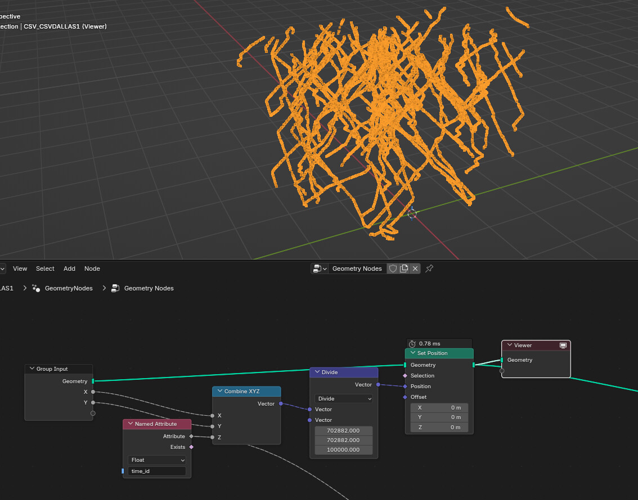Click the Combine XYZ X input socket

(213, 416)
